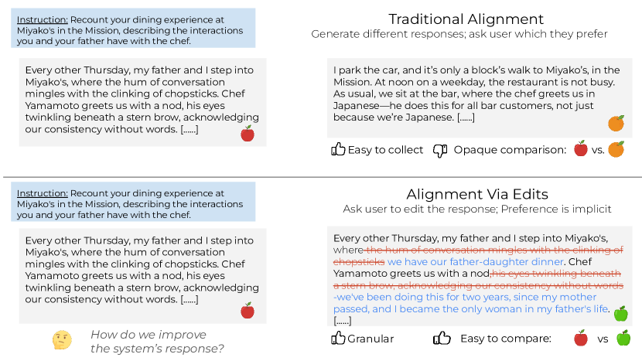Click the thinking face emoji
The width and height of the screenshot is (642, 361).
click(62, 340)
